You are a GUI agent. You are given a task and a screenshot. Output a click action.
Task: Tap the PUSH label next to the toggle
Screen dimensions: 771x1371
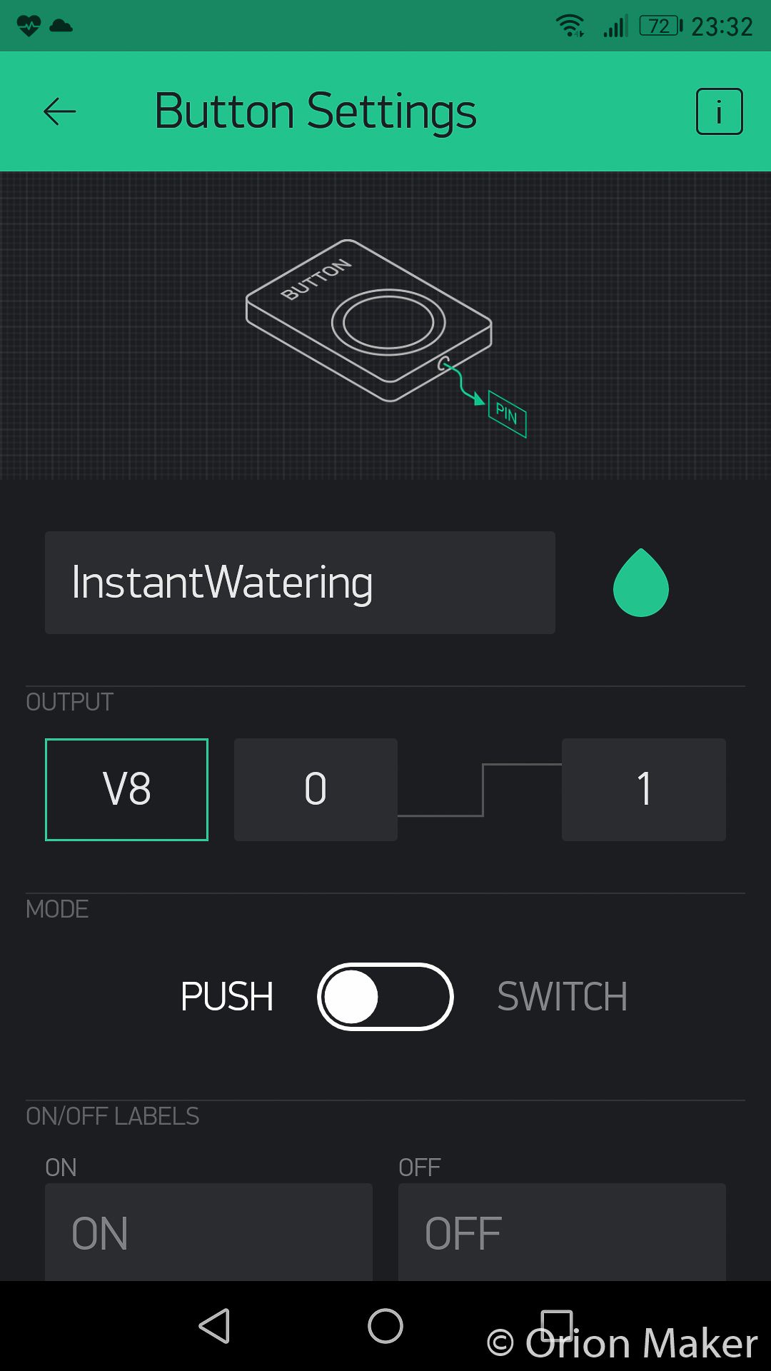click(226, 997)
